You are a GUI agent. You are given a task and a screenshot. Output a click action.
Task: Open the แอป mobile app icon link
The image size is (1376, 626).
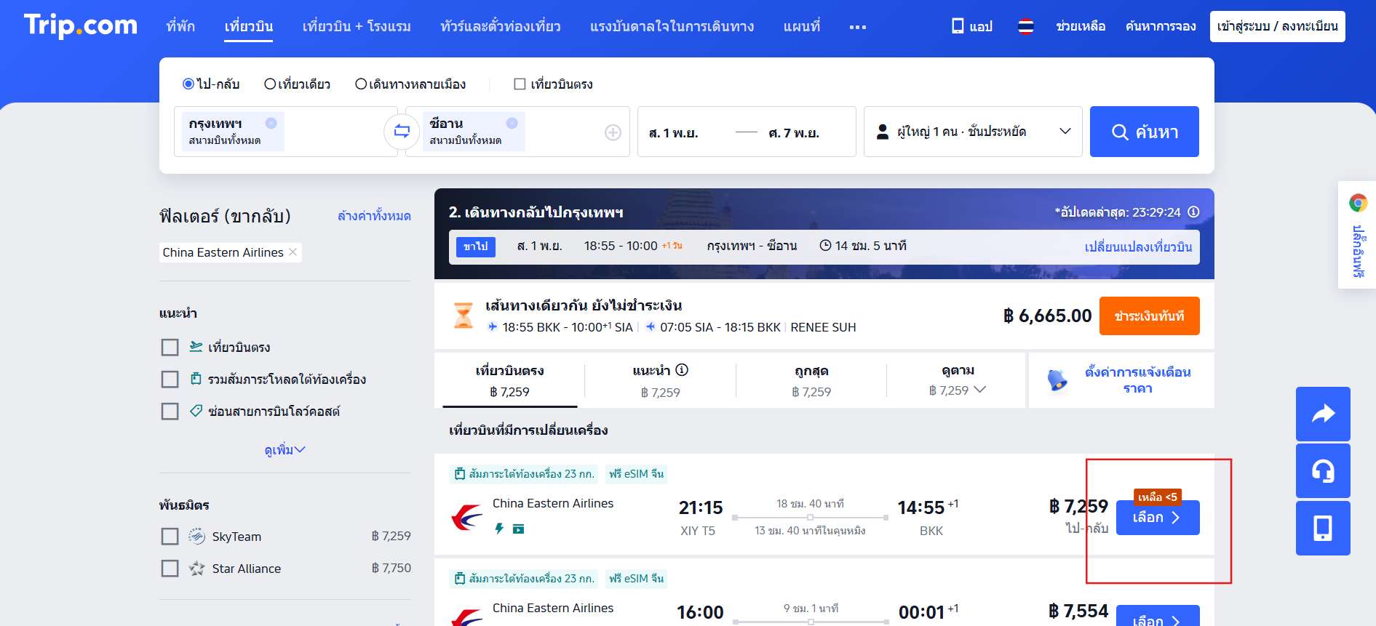point(972,26)
